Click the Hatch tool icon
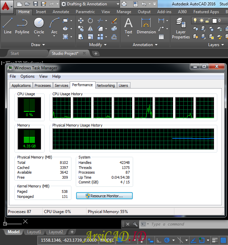Viewport: 228px width, 245px height. tap(65, 37)
